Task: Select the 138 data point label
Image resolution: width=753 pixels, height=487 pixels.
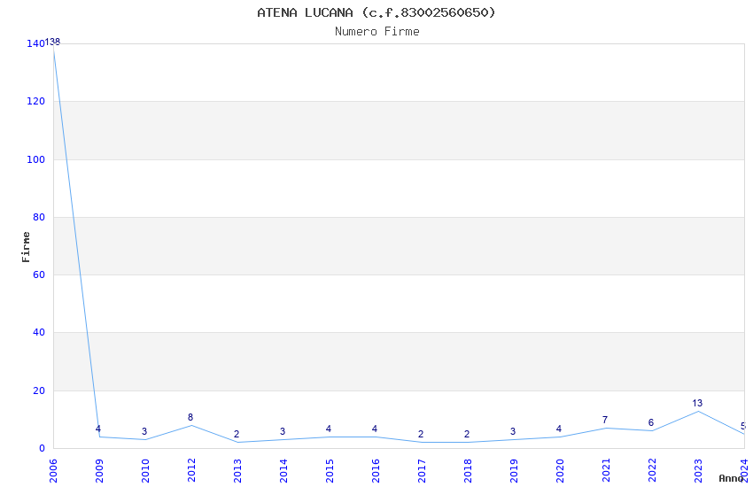Action: click(53, 43)
